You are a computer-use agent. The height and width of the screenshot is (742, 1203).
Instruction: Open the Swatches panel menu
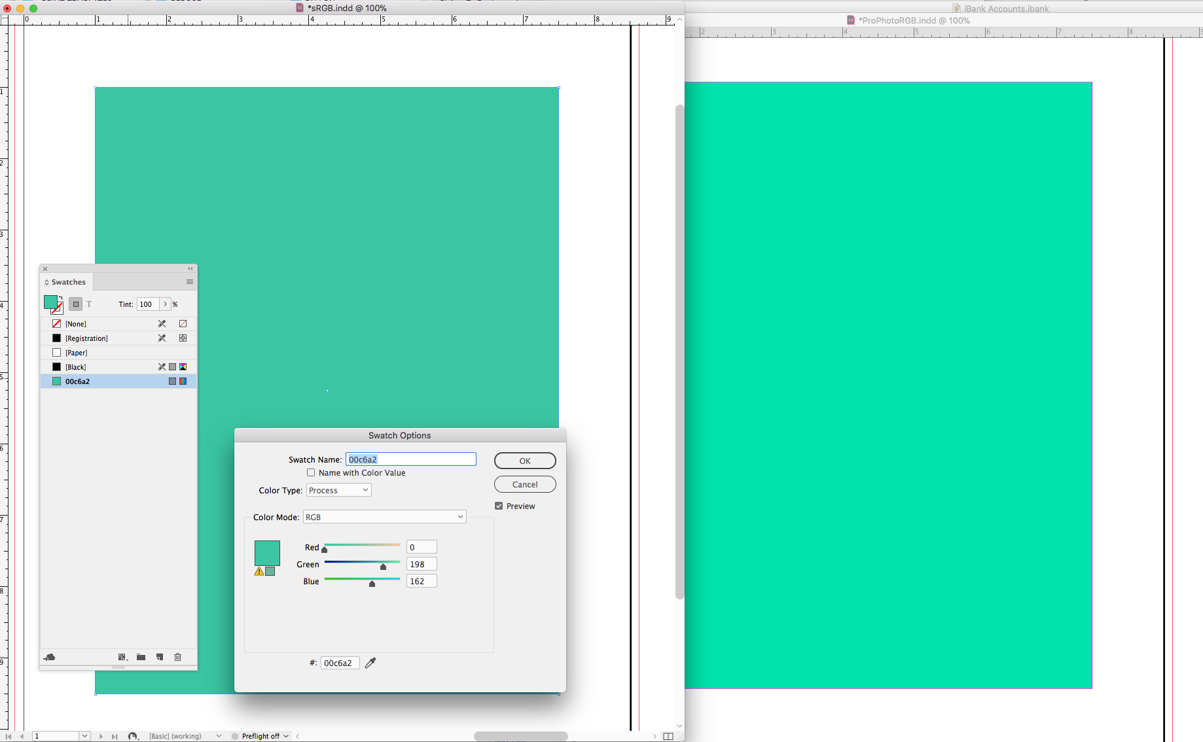tap(190, 281)
